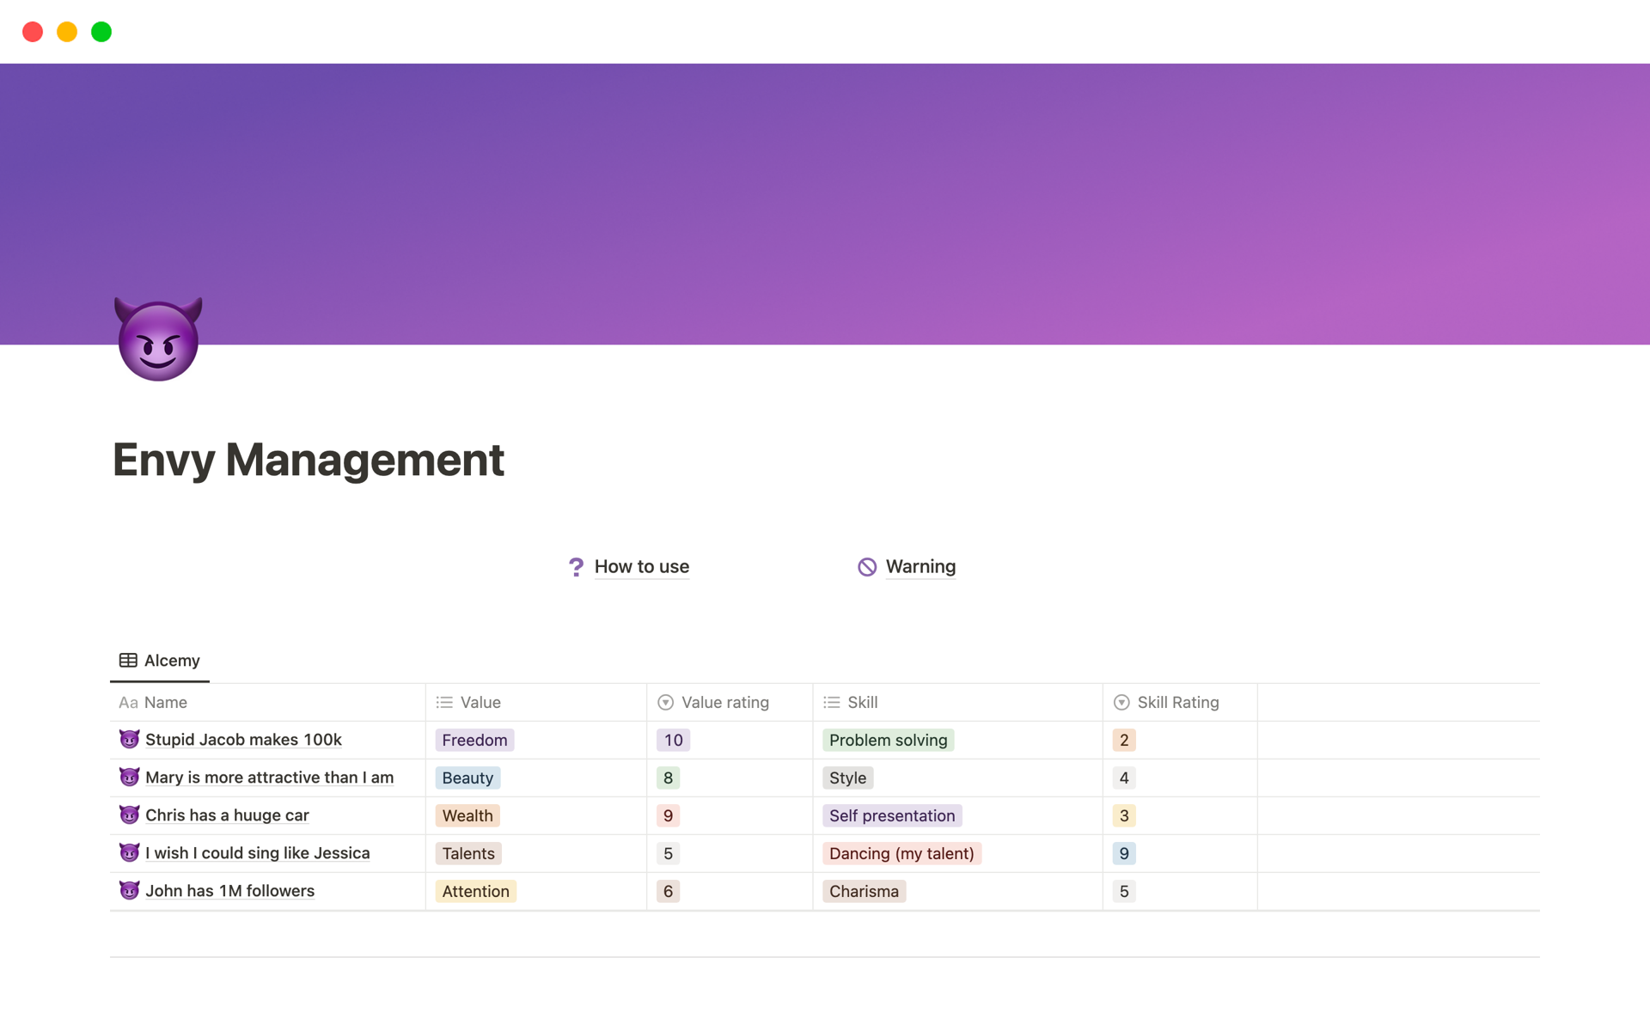Select the Problem solving skill tag
The width and height of the screenshot is (1650, 1031).
point(888,739)
